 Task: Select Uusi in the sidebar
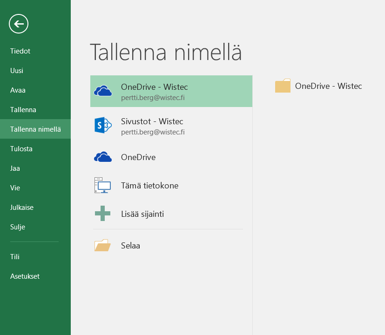[x=17, y=71]
